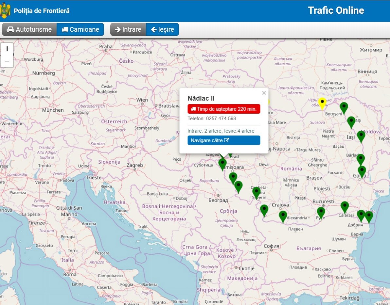Viewport: 390px width, 305px height.
Task: Zoom in the map with plus button
Action: click(x=7, y=49)
